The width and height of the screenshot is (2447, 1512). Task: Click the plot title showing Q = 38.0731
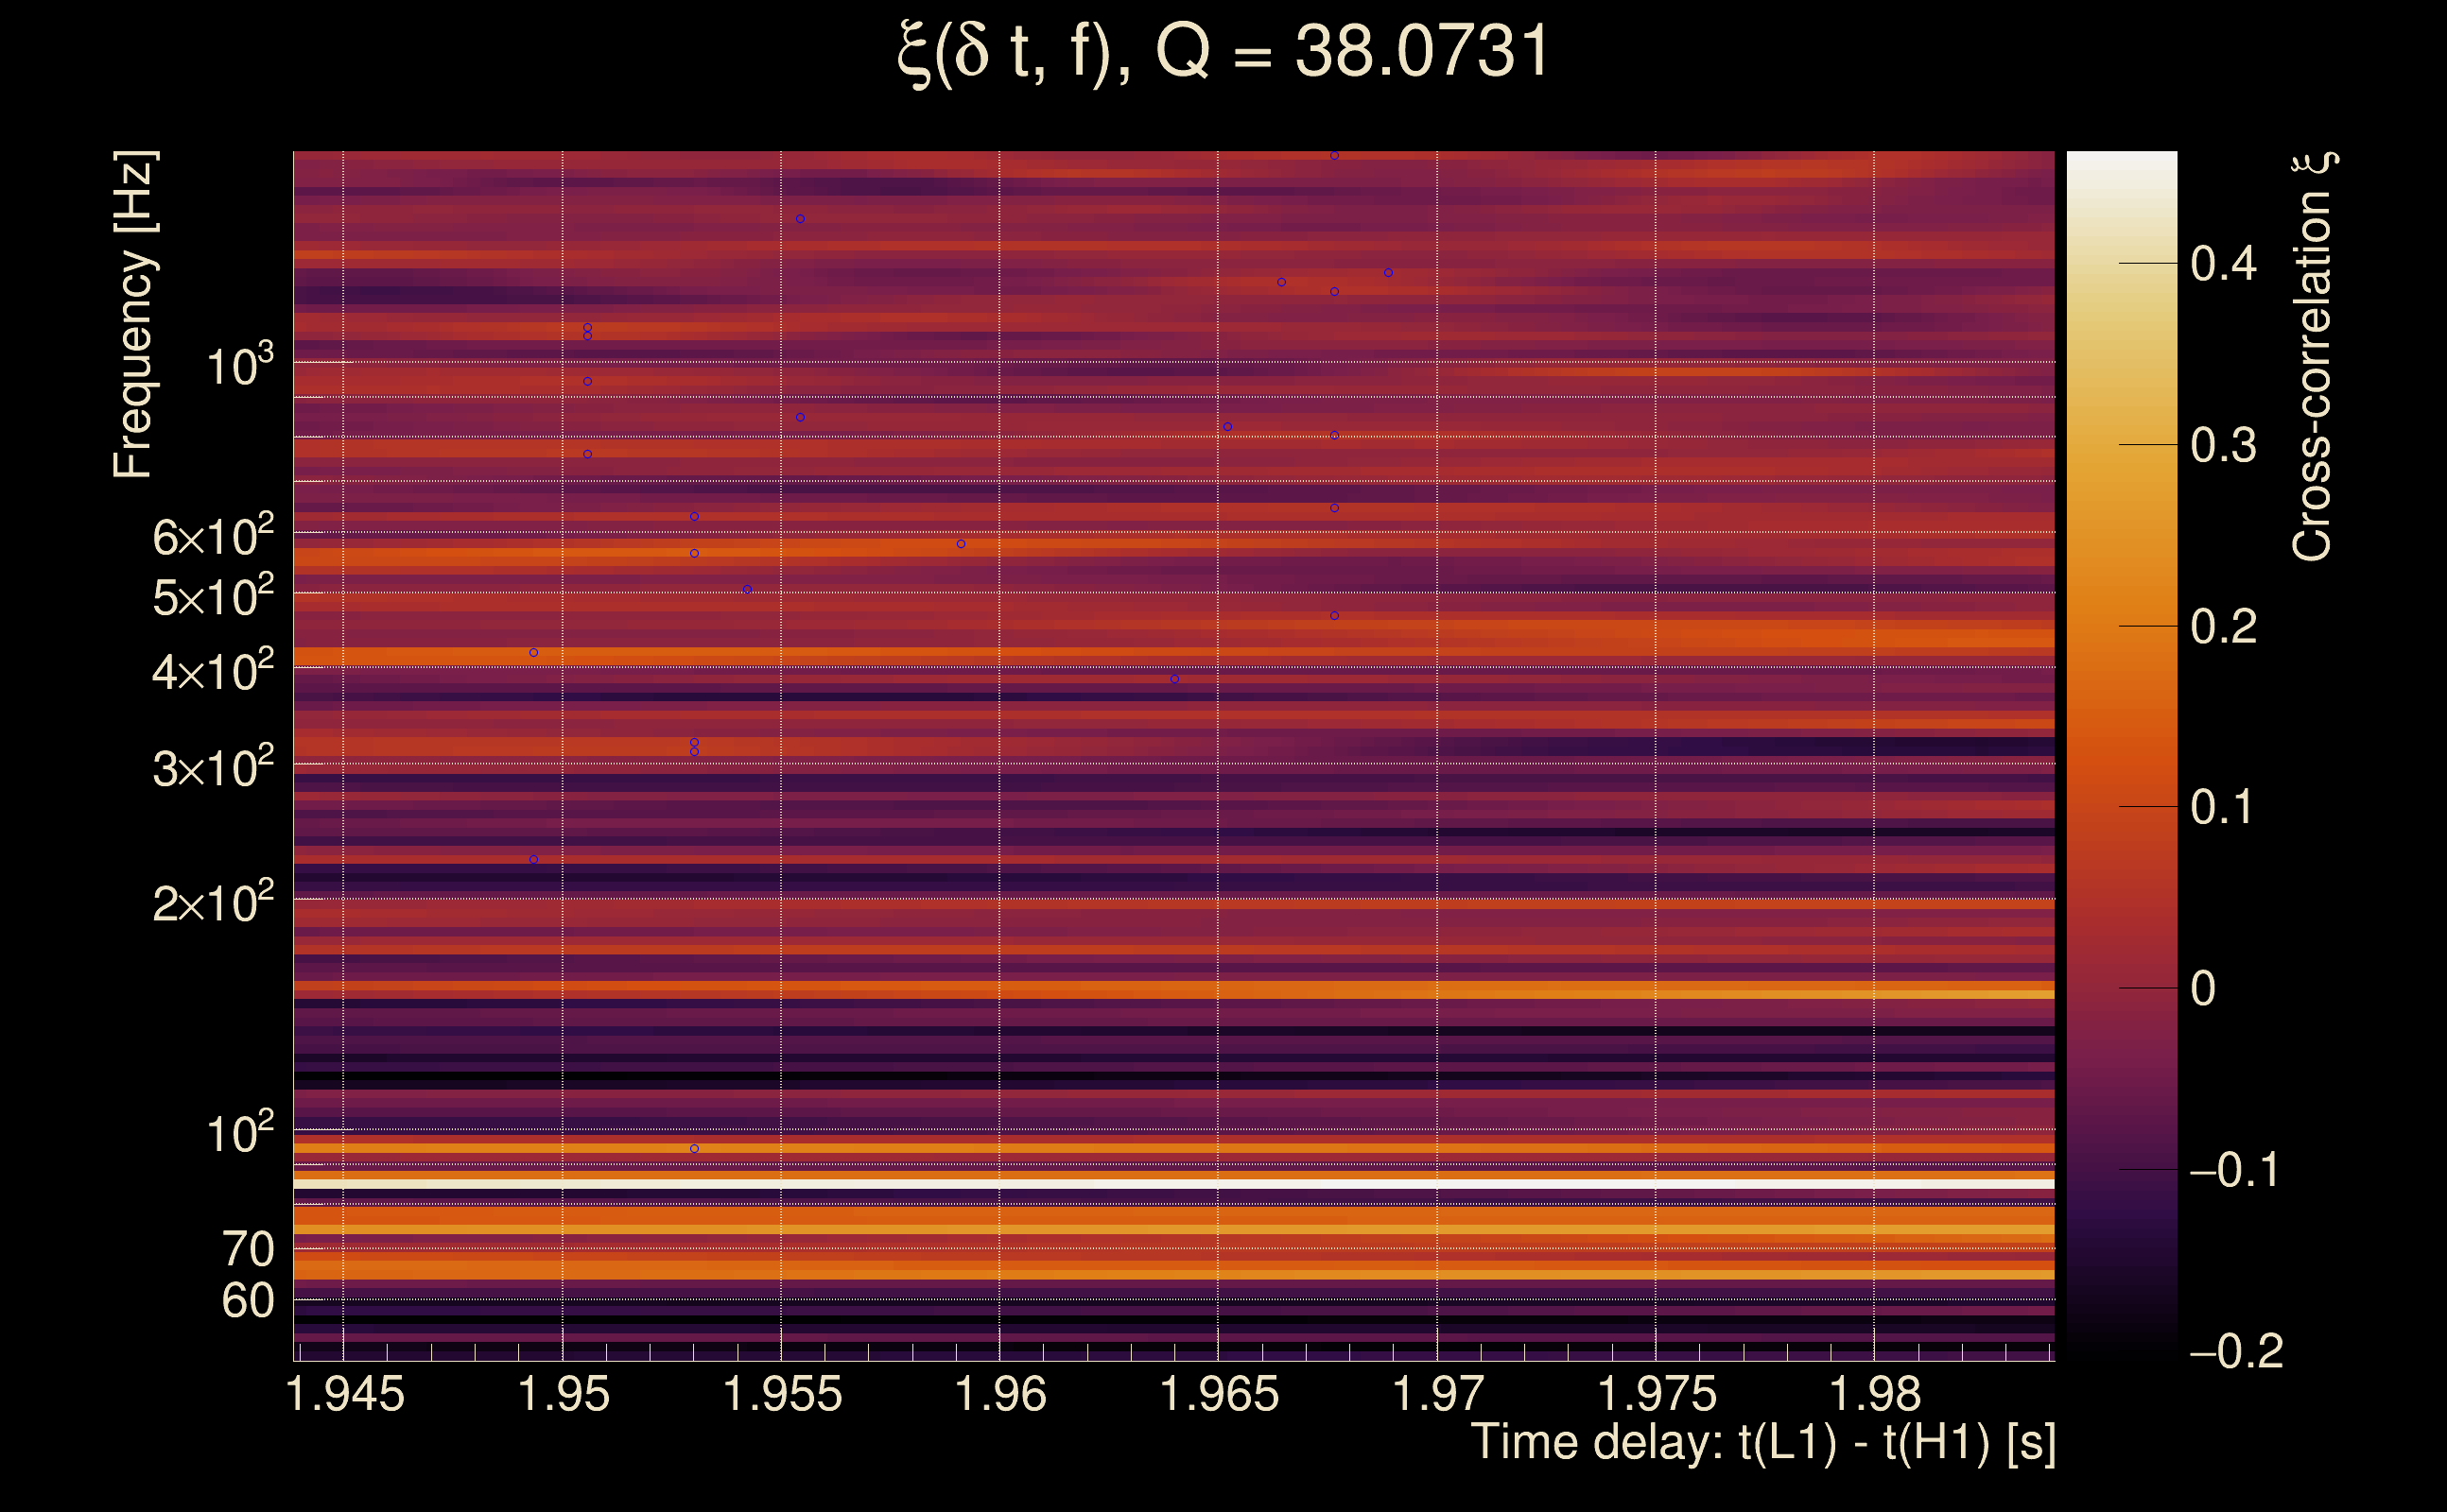(x=1223, y=52)
